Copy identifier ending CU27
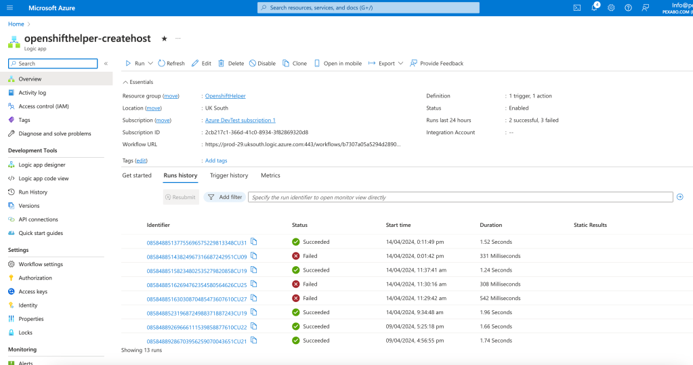The width and height of the screenshot is (693, 365). click(x=253, y=298)
